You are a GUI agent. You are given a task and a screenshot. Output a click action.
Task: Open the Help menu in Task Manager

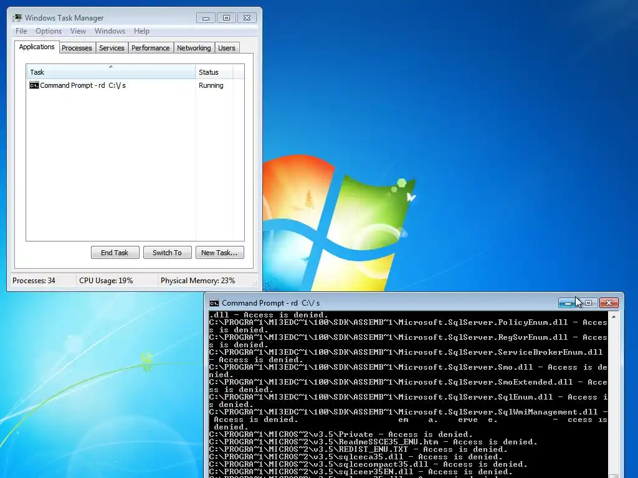(x=141, y=31)
